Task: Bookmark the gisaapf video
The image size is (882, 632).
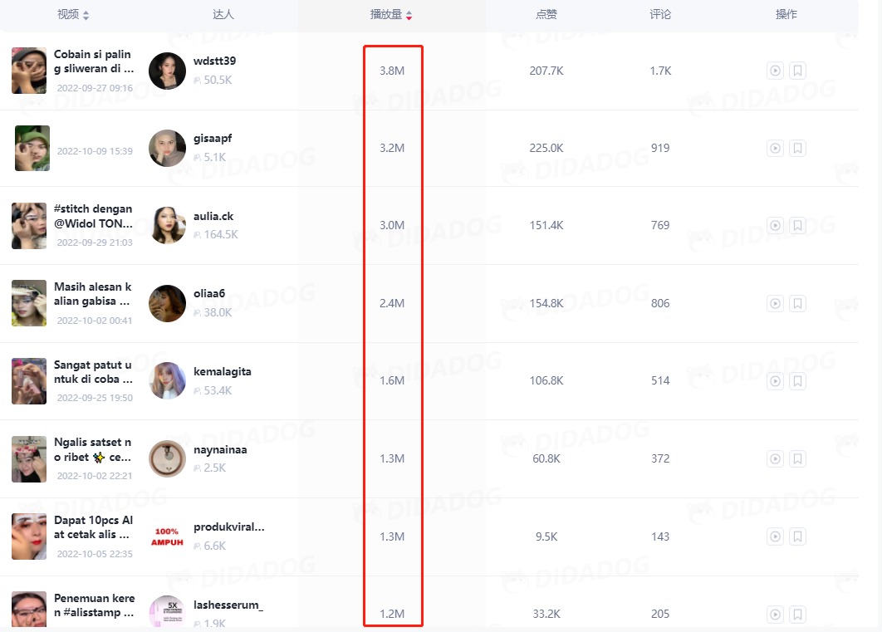Action: coord(797,149)
